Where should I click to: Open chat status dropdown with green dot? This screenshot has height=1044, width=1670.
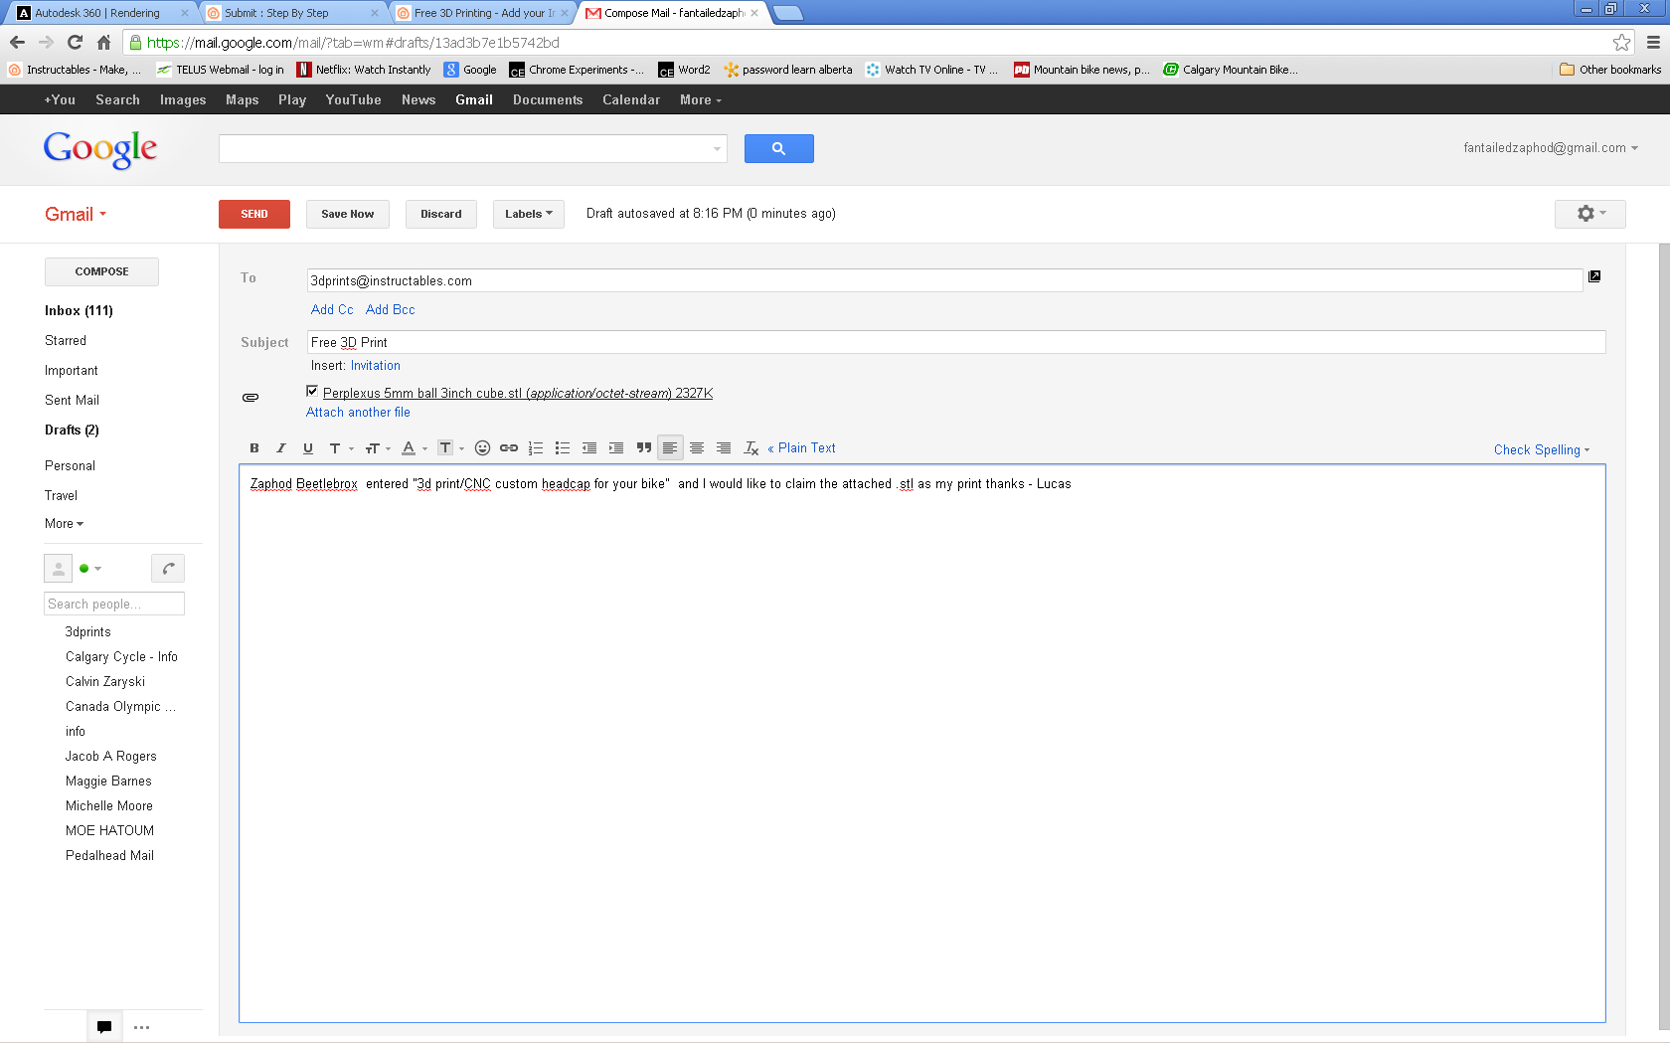(x=90, y=569)
